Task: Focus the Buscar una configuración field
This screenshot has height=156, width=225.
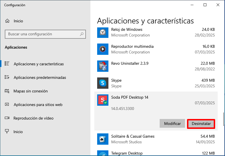Action: 42,34
